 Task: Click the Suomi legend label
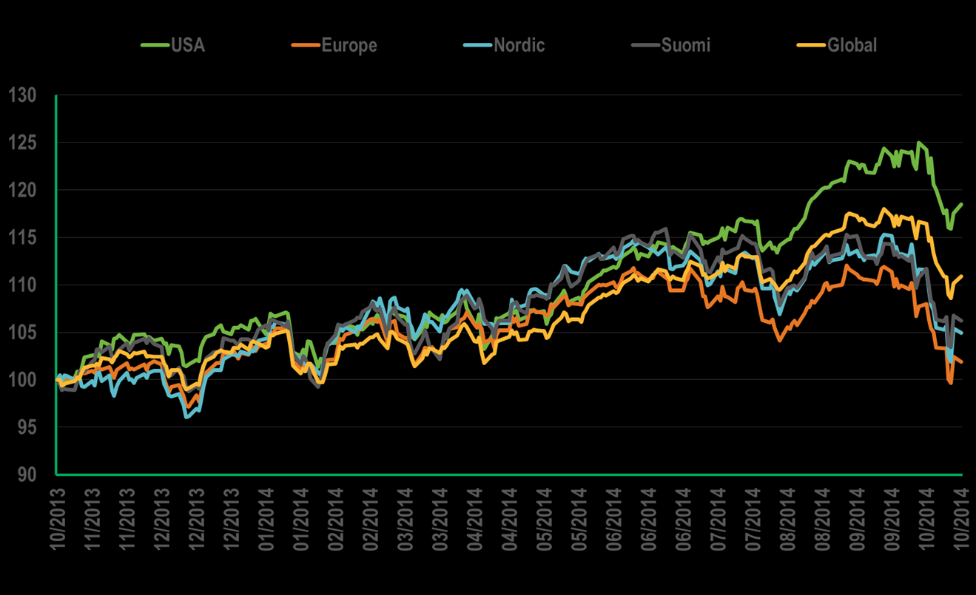tap(685, 45)
